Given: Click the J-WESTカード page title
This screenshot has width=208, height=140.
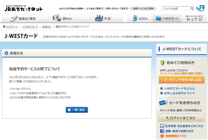Looking at the screenshot, I should (x=21, y=36).
